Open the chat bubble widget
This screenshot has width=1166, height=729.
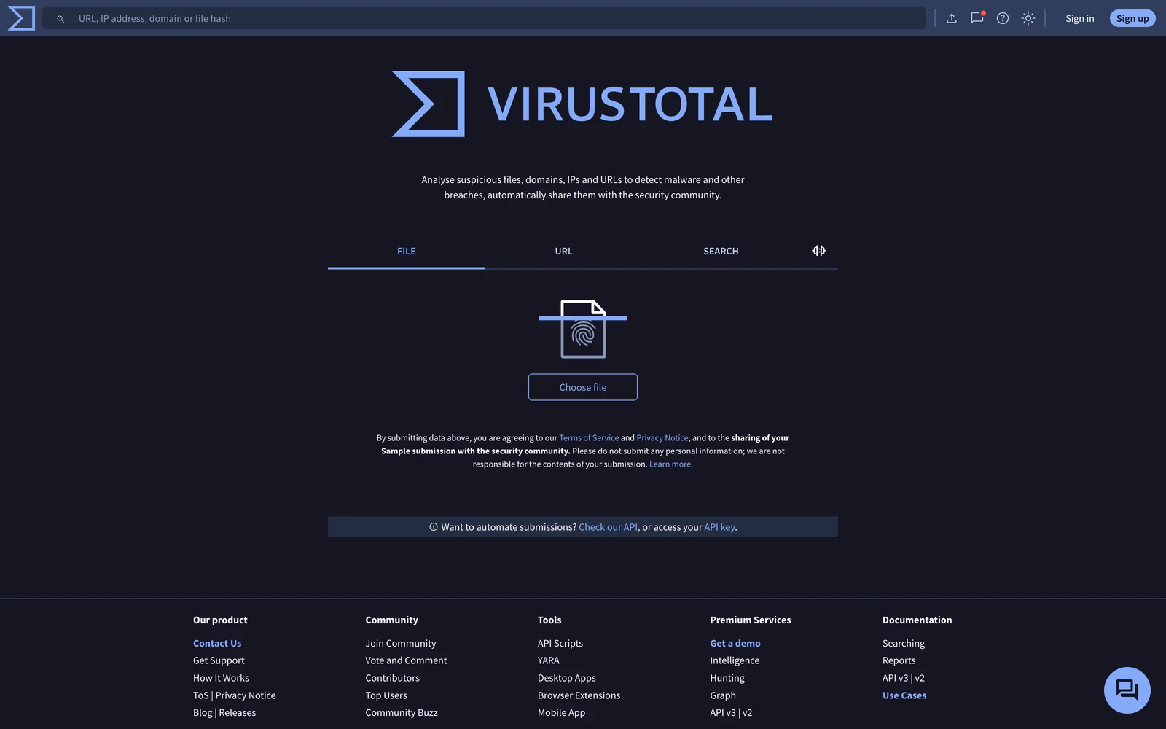click(x=1127, y=690)
